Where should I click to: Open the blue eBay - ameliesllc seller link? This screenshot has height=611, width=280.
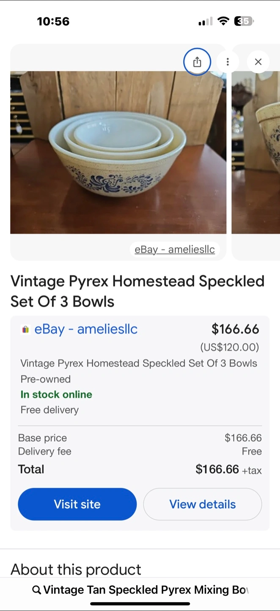(x=86, y=329)
